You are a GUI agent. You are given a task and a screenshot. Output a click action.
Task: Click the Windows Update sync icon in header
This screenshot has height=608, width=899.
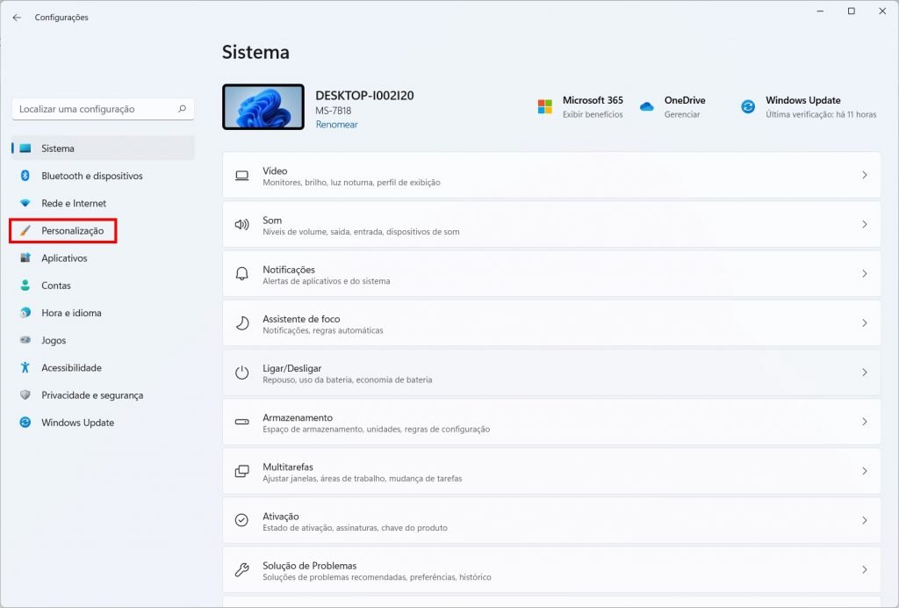(x=748, y=106)
